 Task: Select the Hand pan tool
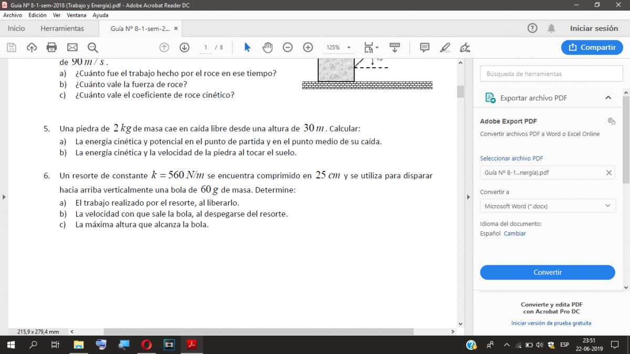(x=268, y=47)
